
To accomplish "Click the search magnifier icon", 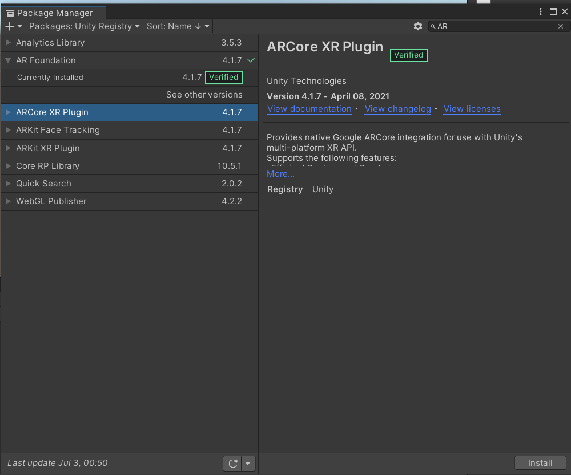I will (433, 26).
